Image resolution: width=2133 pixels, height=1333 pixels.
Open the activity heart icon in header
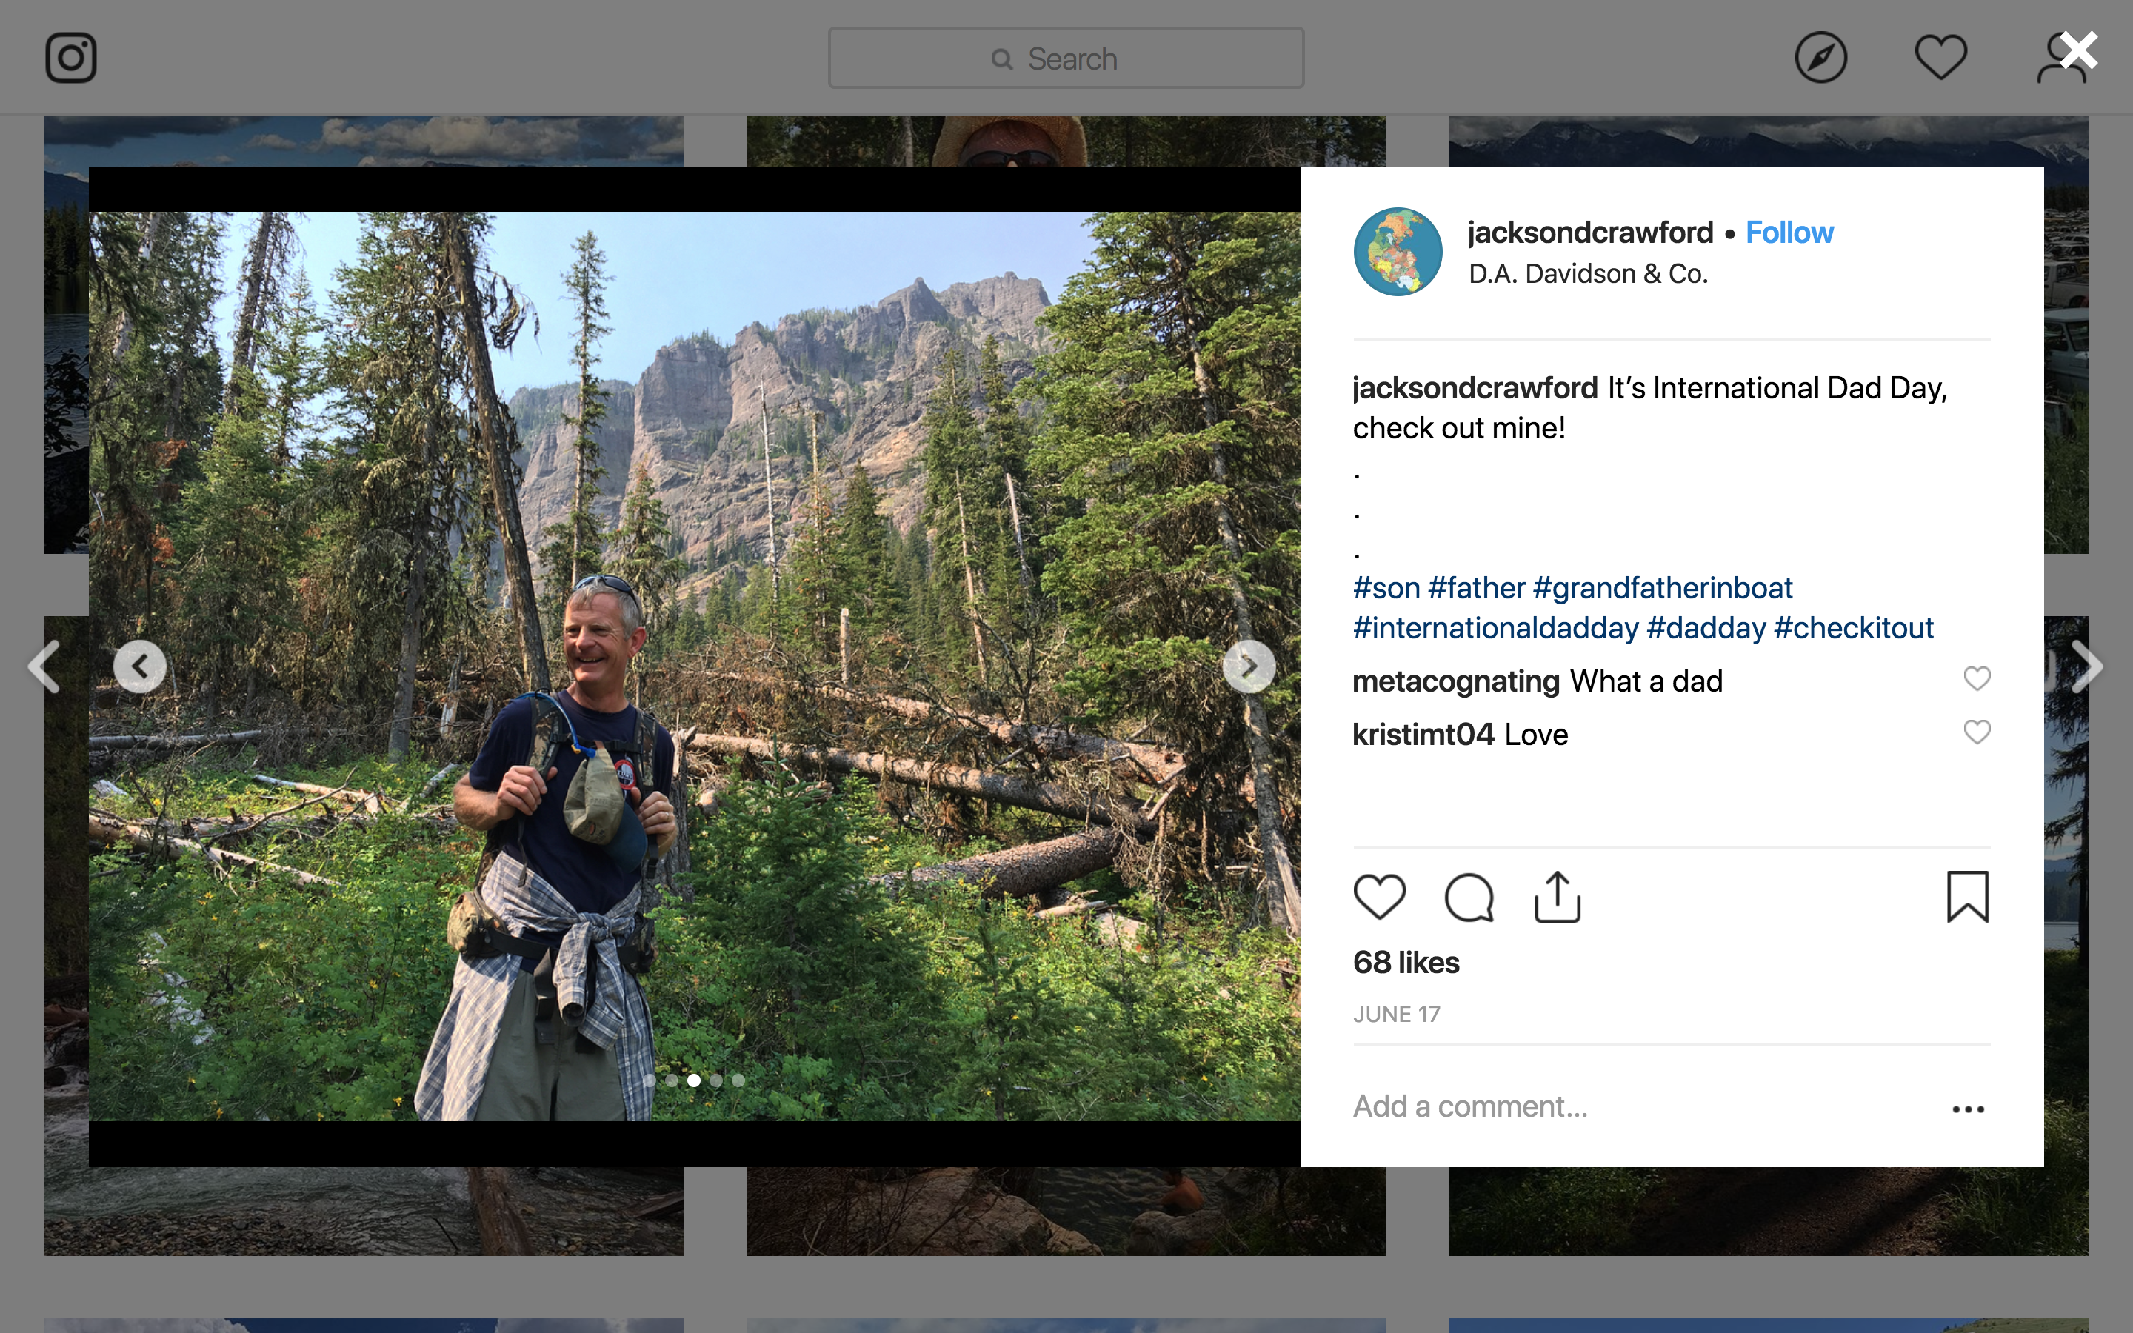1940,59
